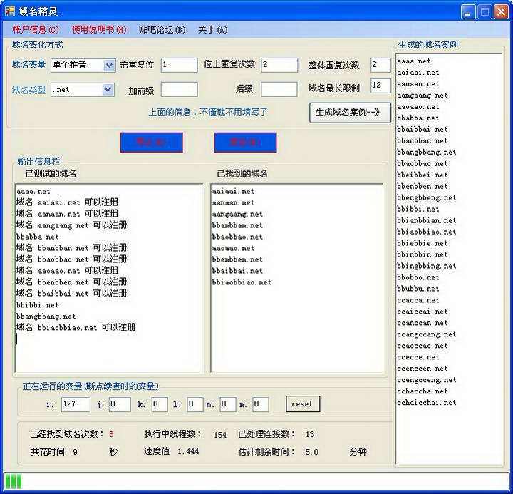
Task: Click the reset button
Action: [303, 404]
